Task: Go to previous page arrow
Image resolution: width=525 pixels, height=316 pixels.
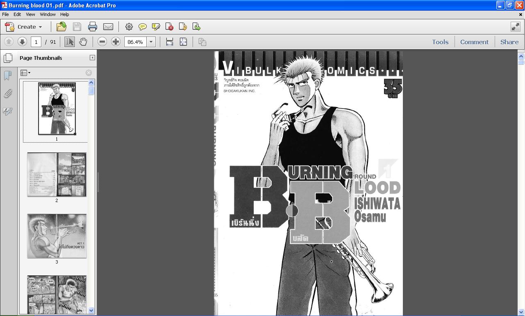Action: pyautogui.click(x=9, y=42)
